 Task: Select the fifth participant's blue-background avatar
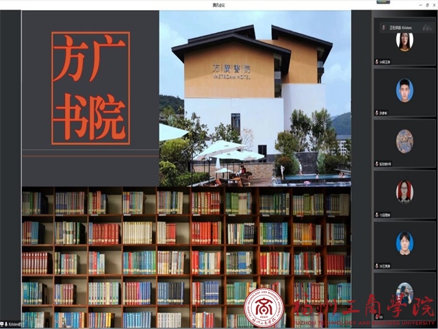404,243
